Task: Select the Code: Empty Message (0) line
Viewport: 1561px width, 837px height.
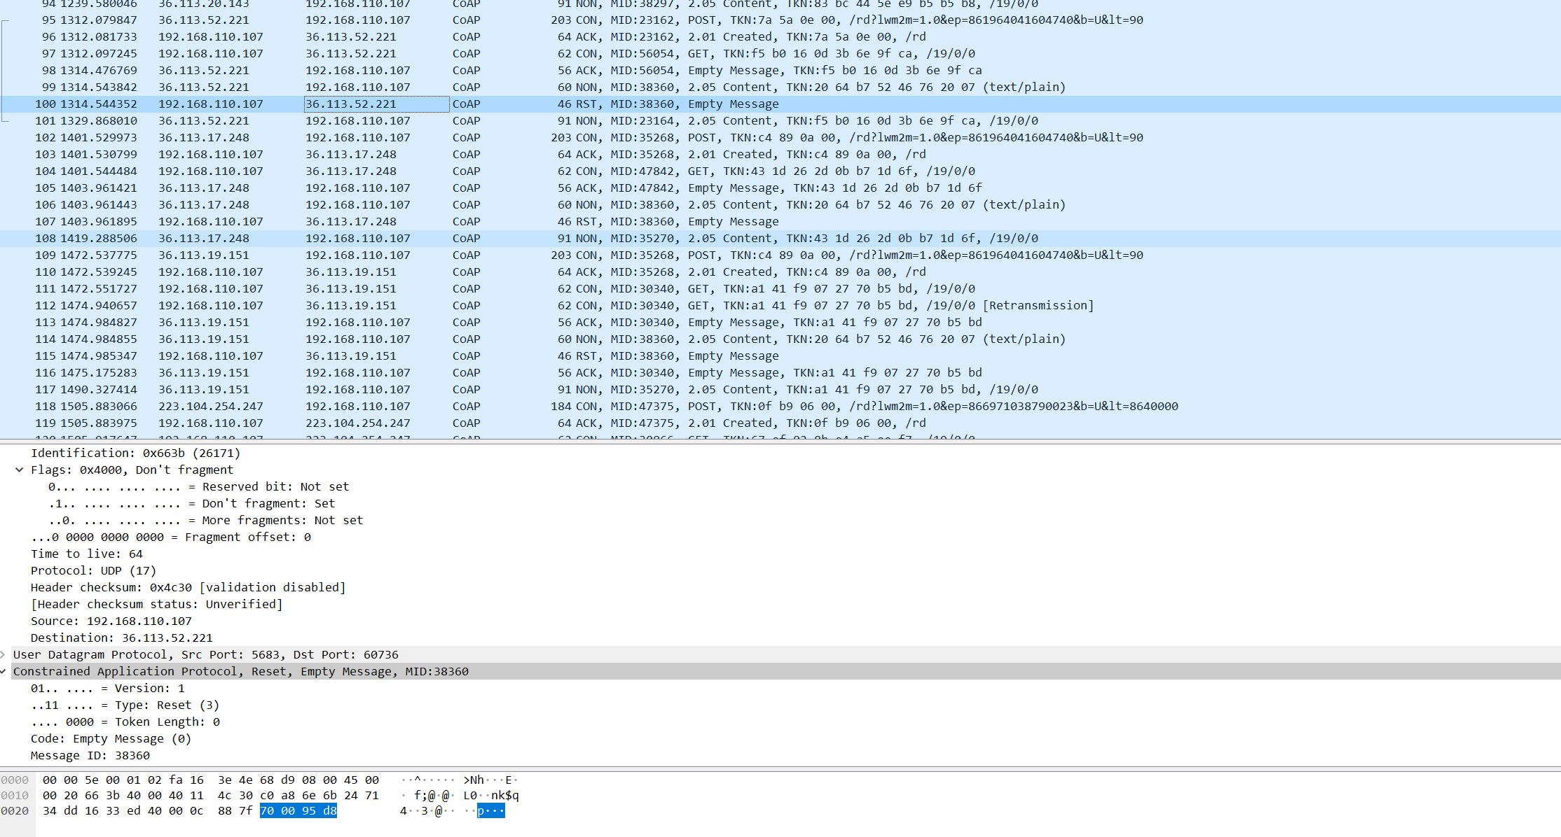Action: [x=110, y=738]
